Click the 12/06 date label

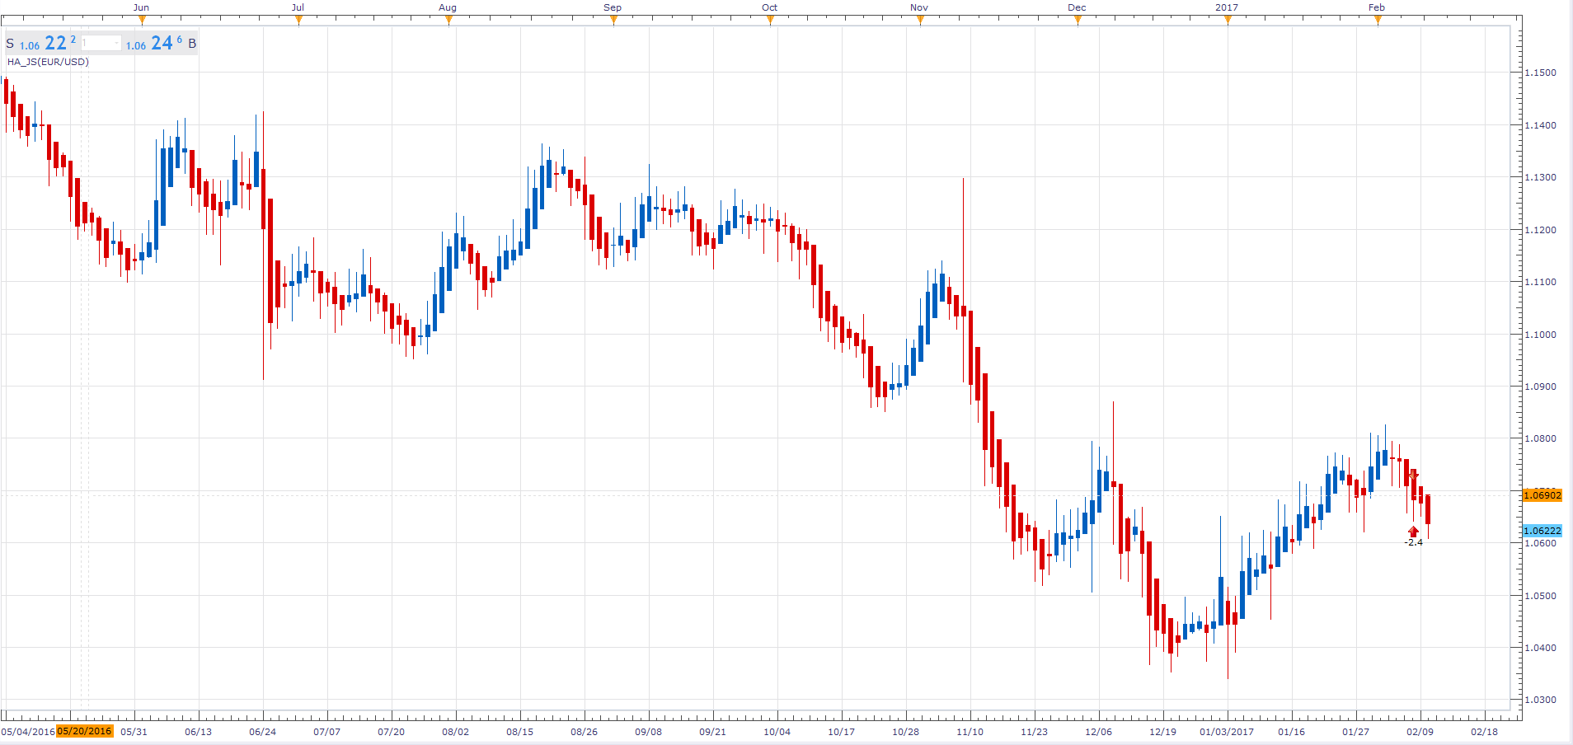coord(1099,732)
